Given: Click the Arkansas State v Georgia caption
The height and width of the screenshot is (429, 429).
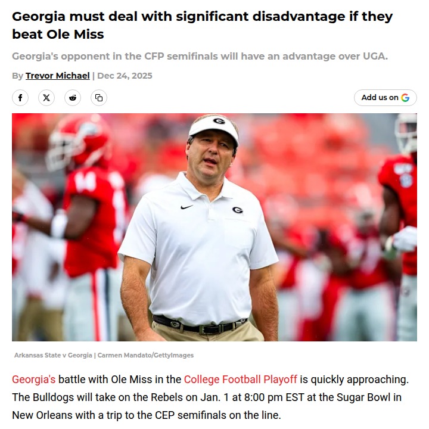Looking at the screenshot, I should pos(104,355).
